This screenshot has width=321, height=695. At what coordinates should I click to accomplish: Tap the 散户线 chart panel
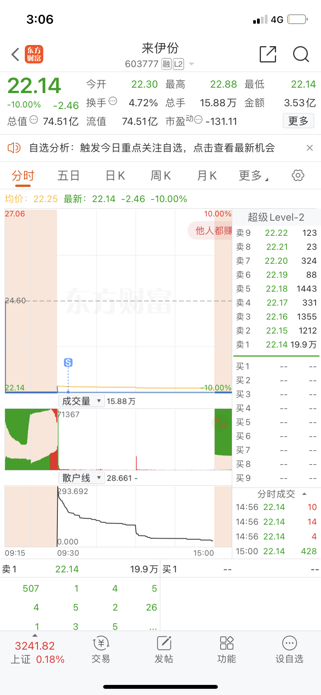[118, 516]
